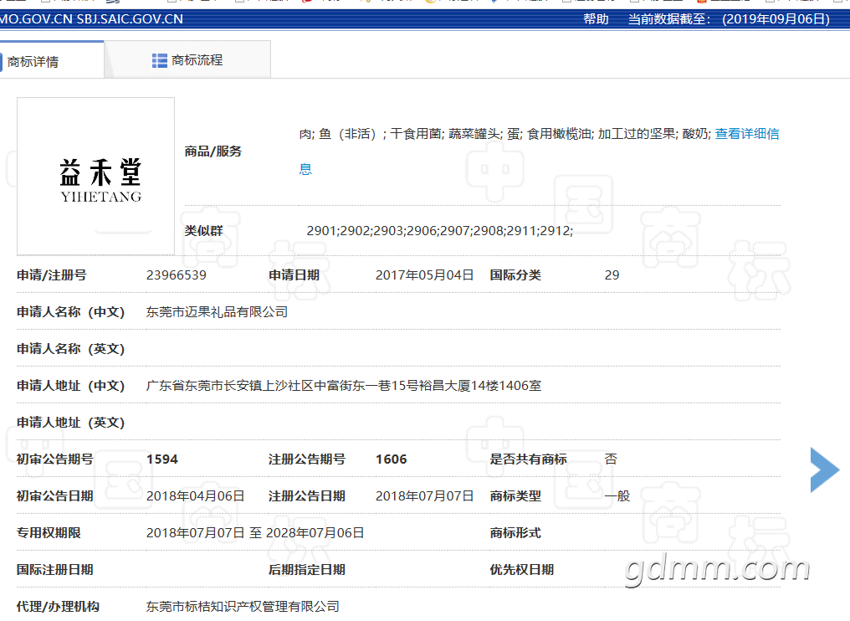The height and width of the screenshot is (621, 850).
Task: Click the 益禾堂 trademark image
Action: pos(96,177)
